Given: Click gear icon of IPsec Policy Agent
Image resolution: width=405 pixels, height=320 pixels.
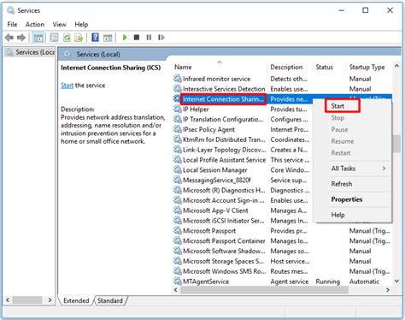Looking at the screenshot, I should 178,129.
